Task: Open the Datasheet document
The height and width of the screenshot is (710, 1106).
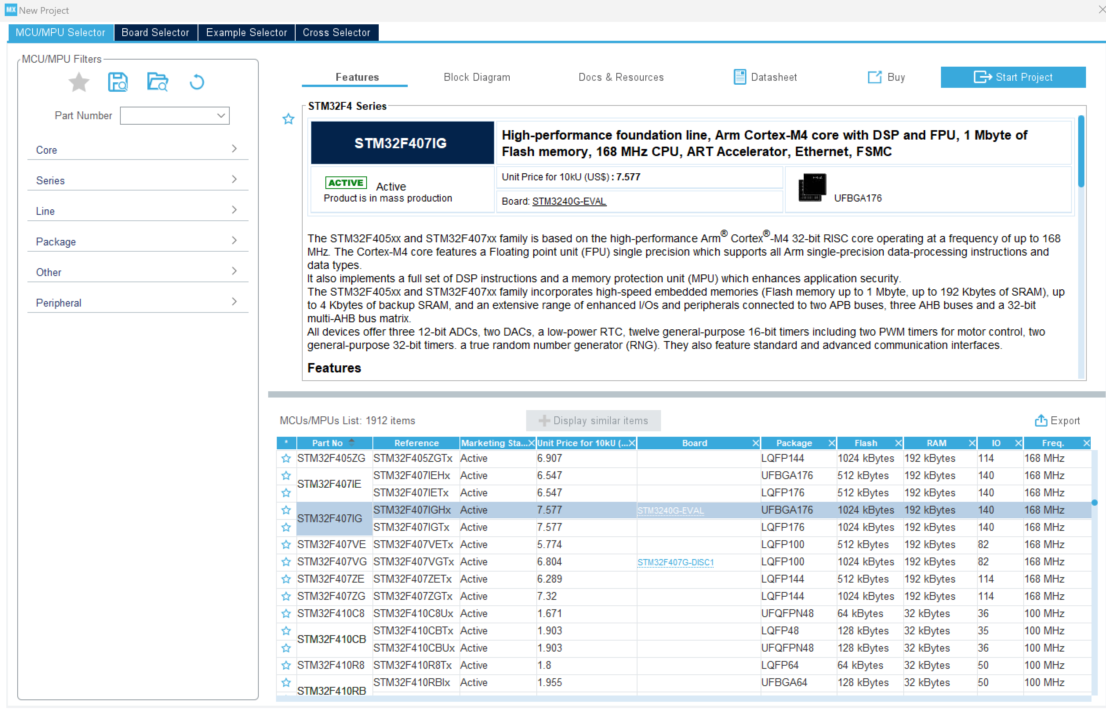Action: [x=765, y=77]
